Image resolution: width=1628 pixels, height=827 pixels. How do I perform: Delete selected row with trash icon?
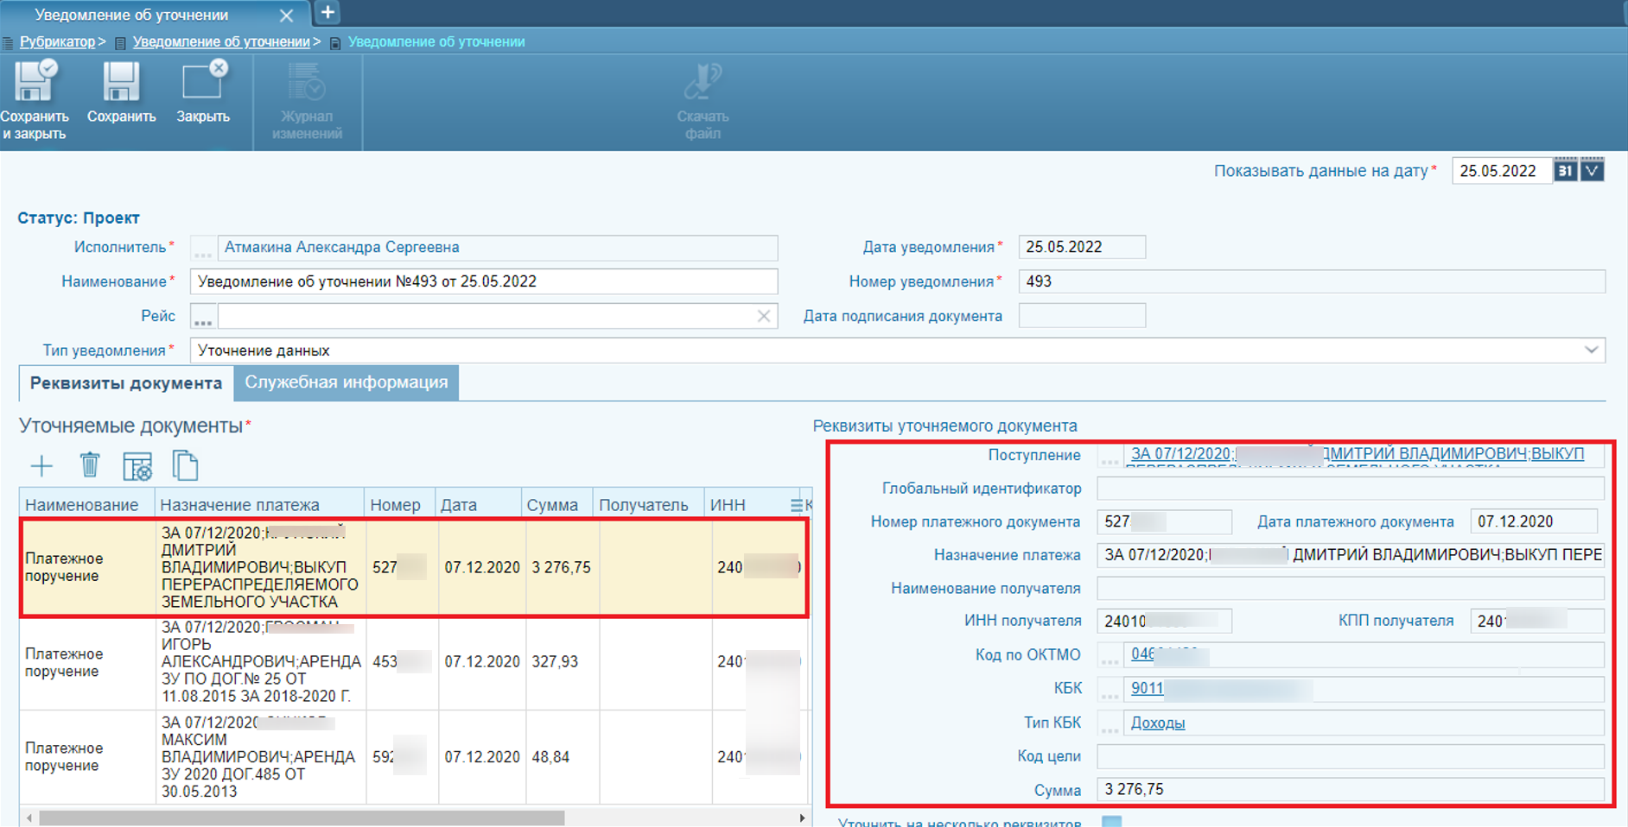(x=90, y=466)
